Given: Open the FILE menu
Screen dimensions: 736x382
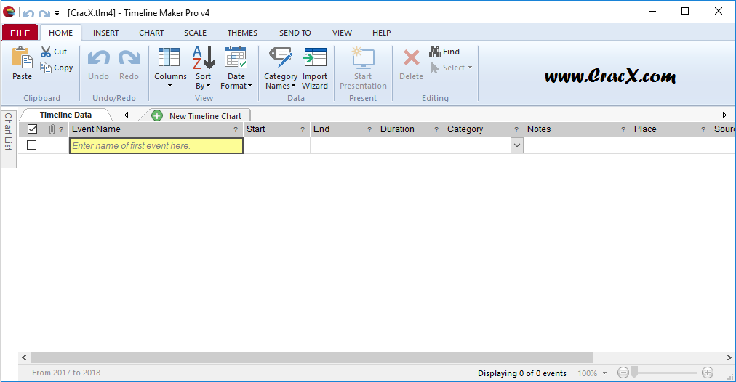Looking at the screenshot, I should point(20,33).
